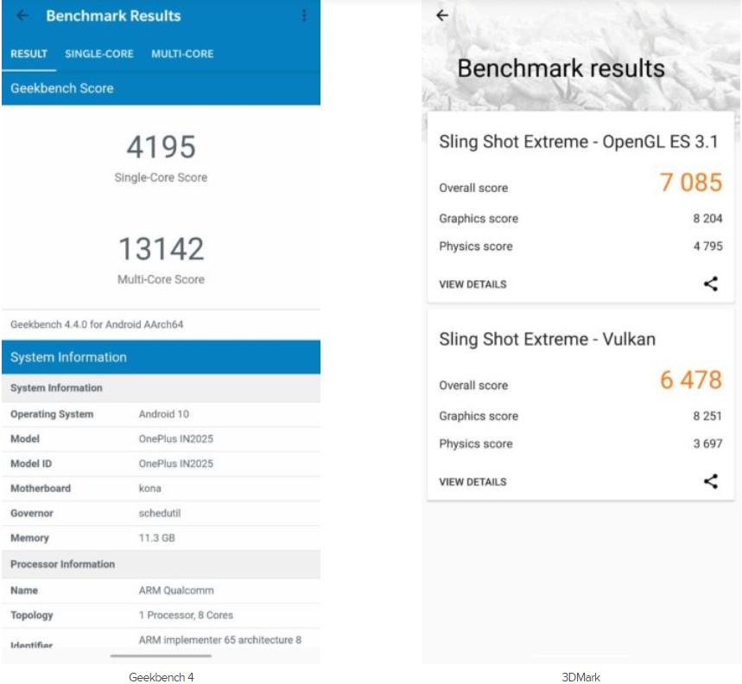Image resolution: width=742 pixels, height=684 pixels.
Task: Click Vulkan graphics score 8 251
Action: click(707, 416)
